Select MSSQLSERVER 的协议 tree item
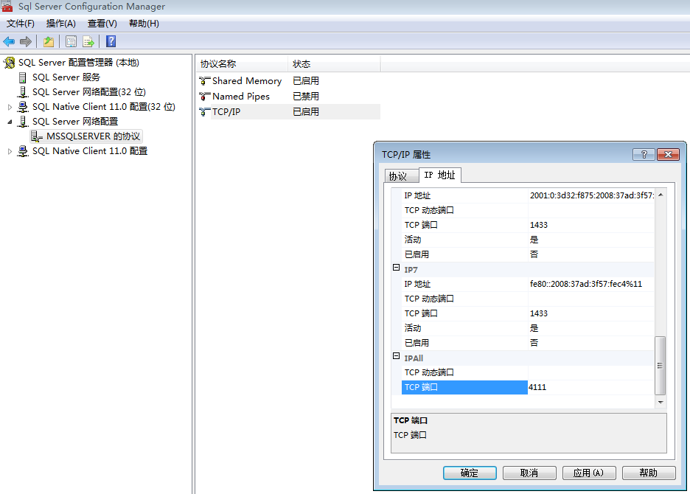This screenshot has width=690, height=494. (94, 136)
